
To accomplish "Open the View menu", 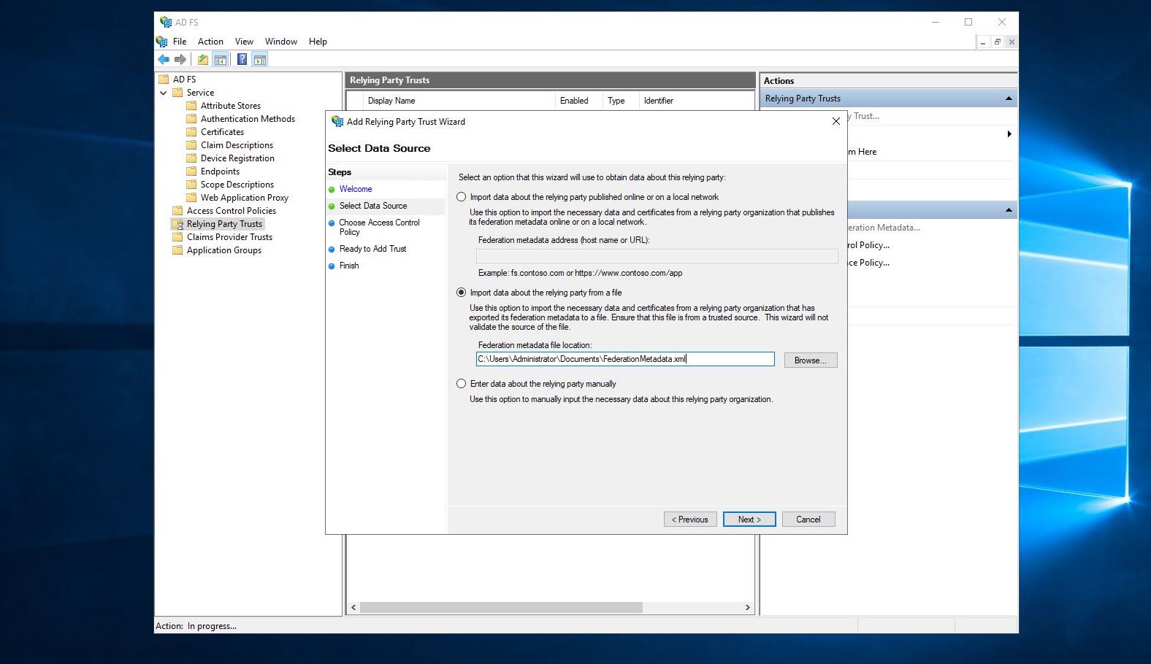I will tap(244, 42).
